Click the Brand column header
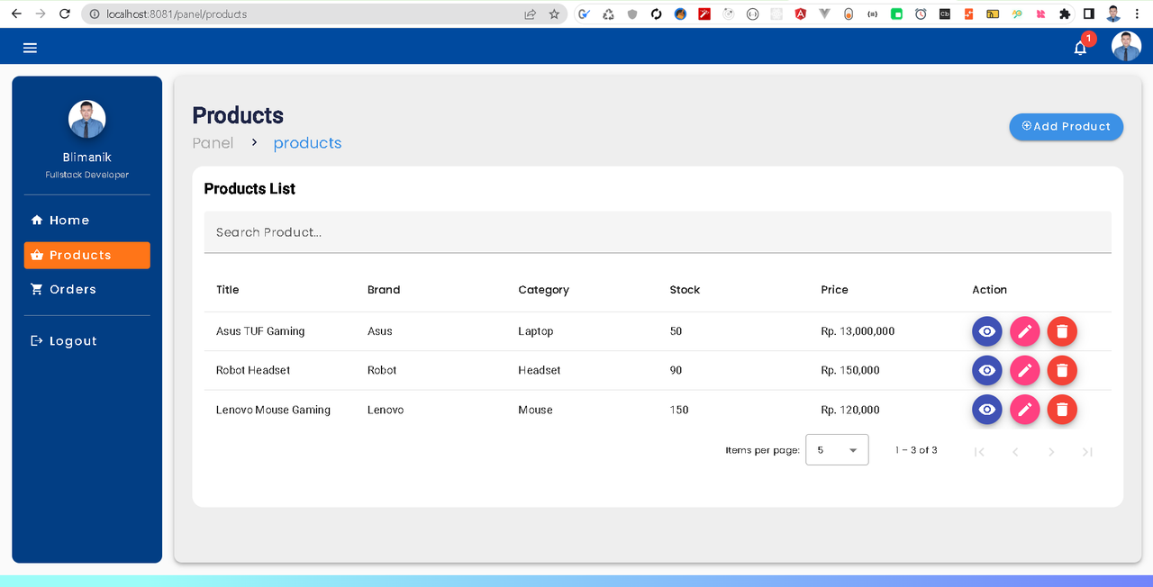Image resolution: width=1153 pixels, height=587 pixels. pyautogui.click(x=384, y=290)
